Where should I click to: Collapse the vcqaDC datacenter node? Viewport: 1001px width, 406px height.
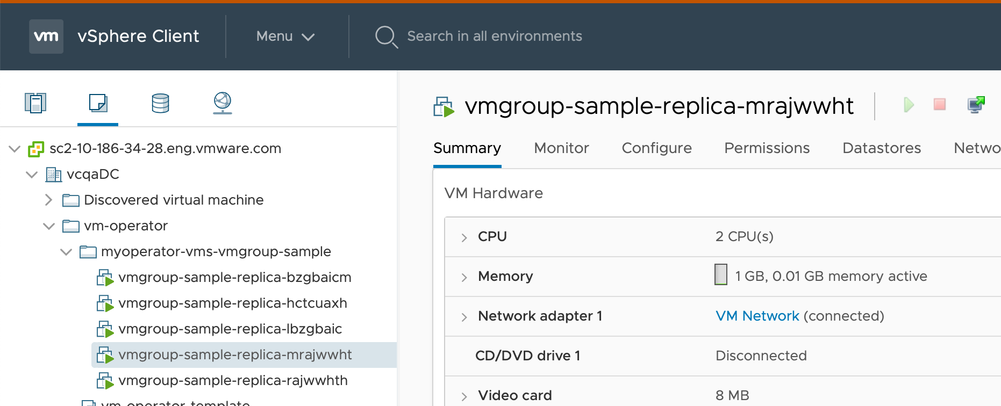32,175
